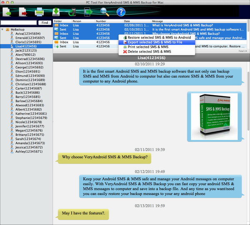
Task: Select contact Dominic(12345689)
Action: (30, 80)
